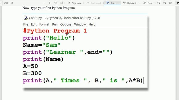Select the Highlight tool

(129, 3)
